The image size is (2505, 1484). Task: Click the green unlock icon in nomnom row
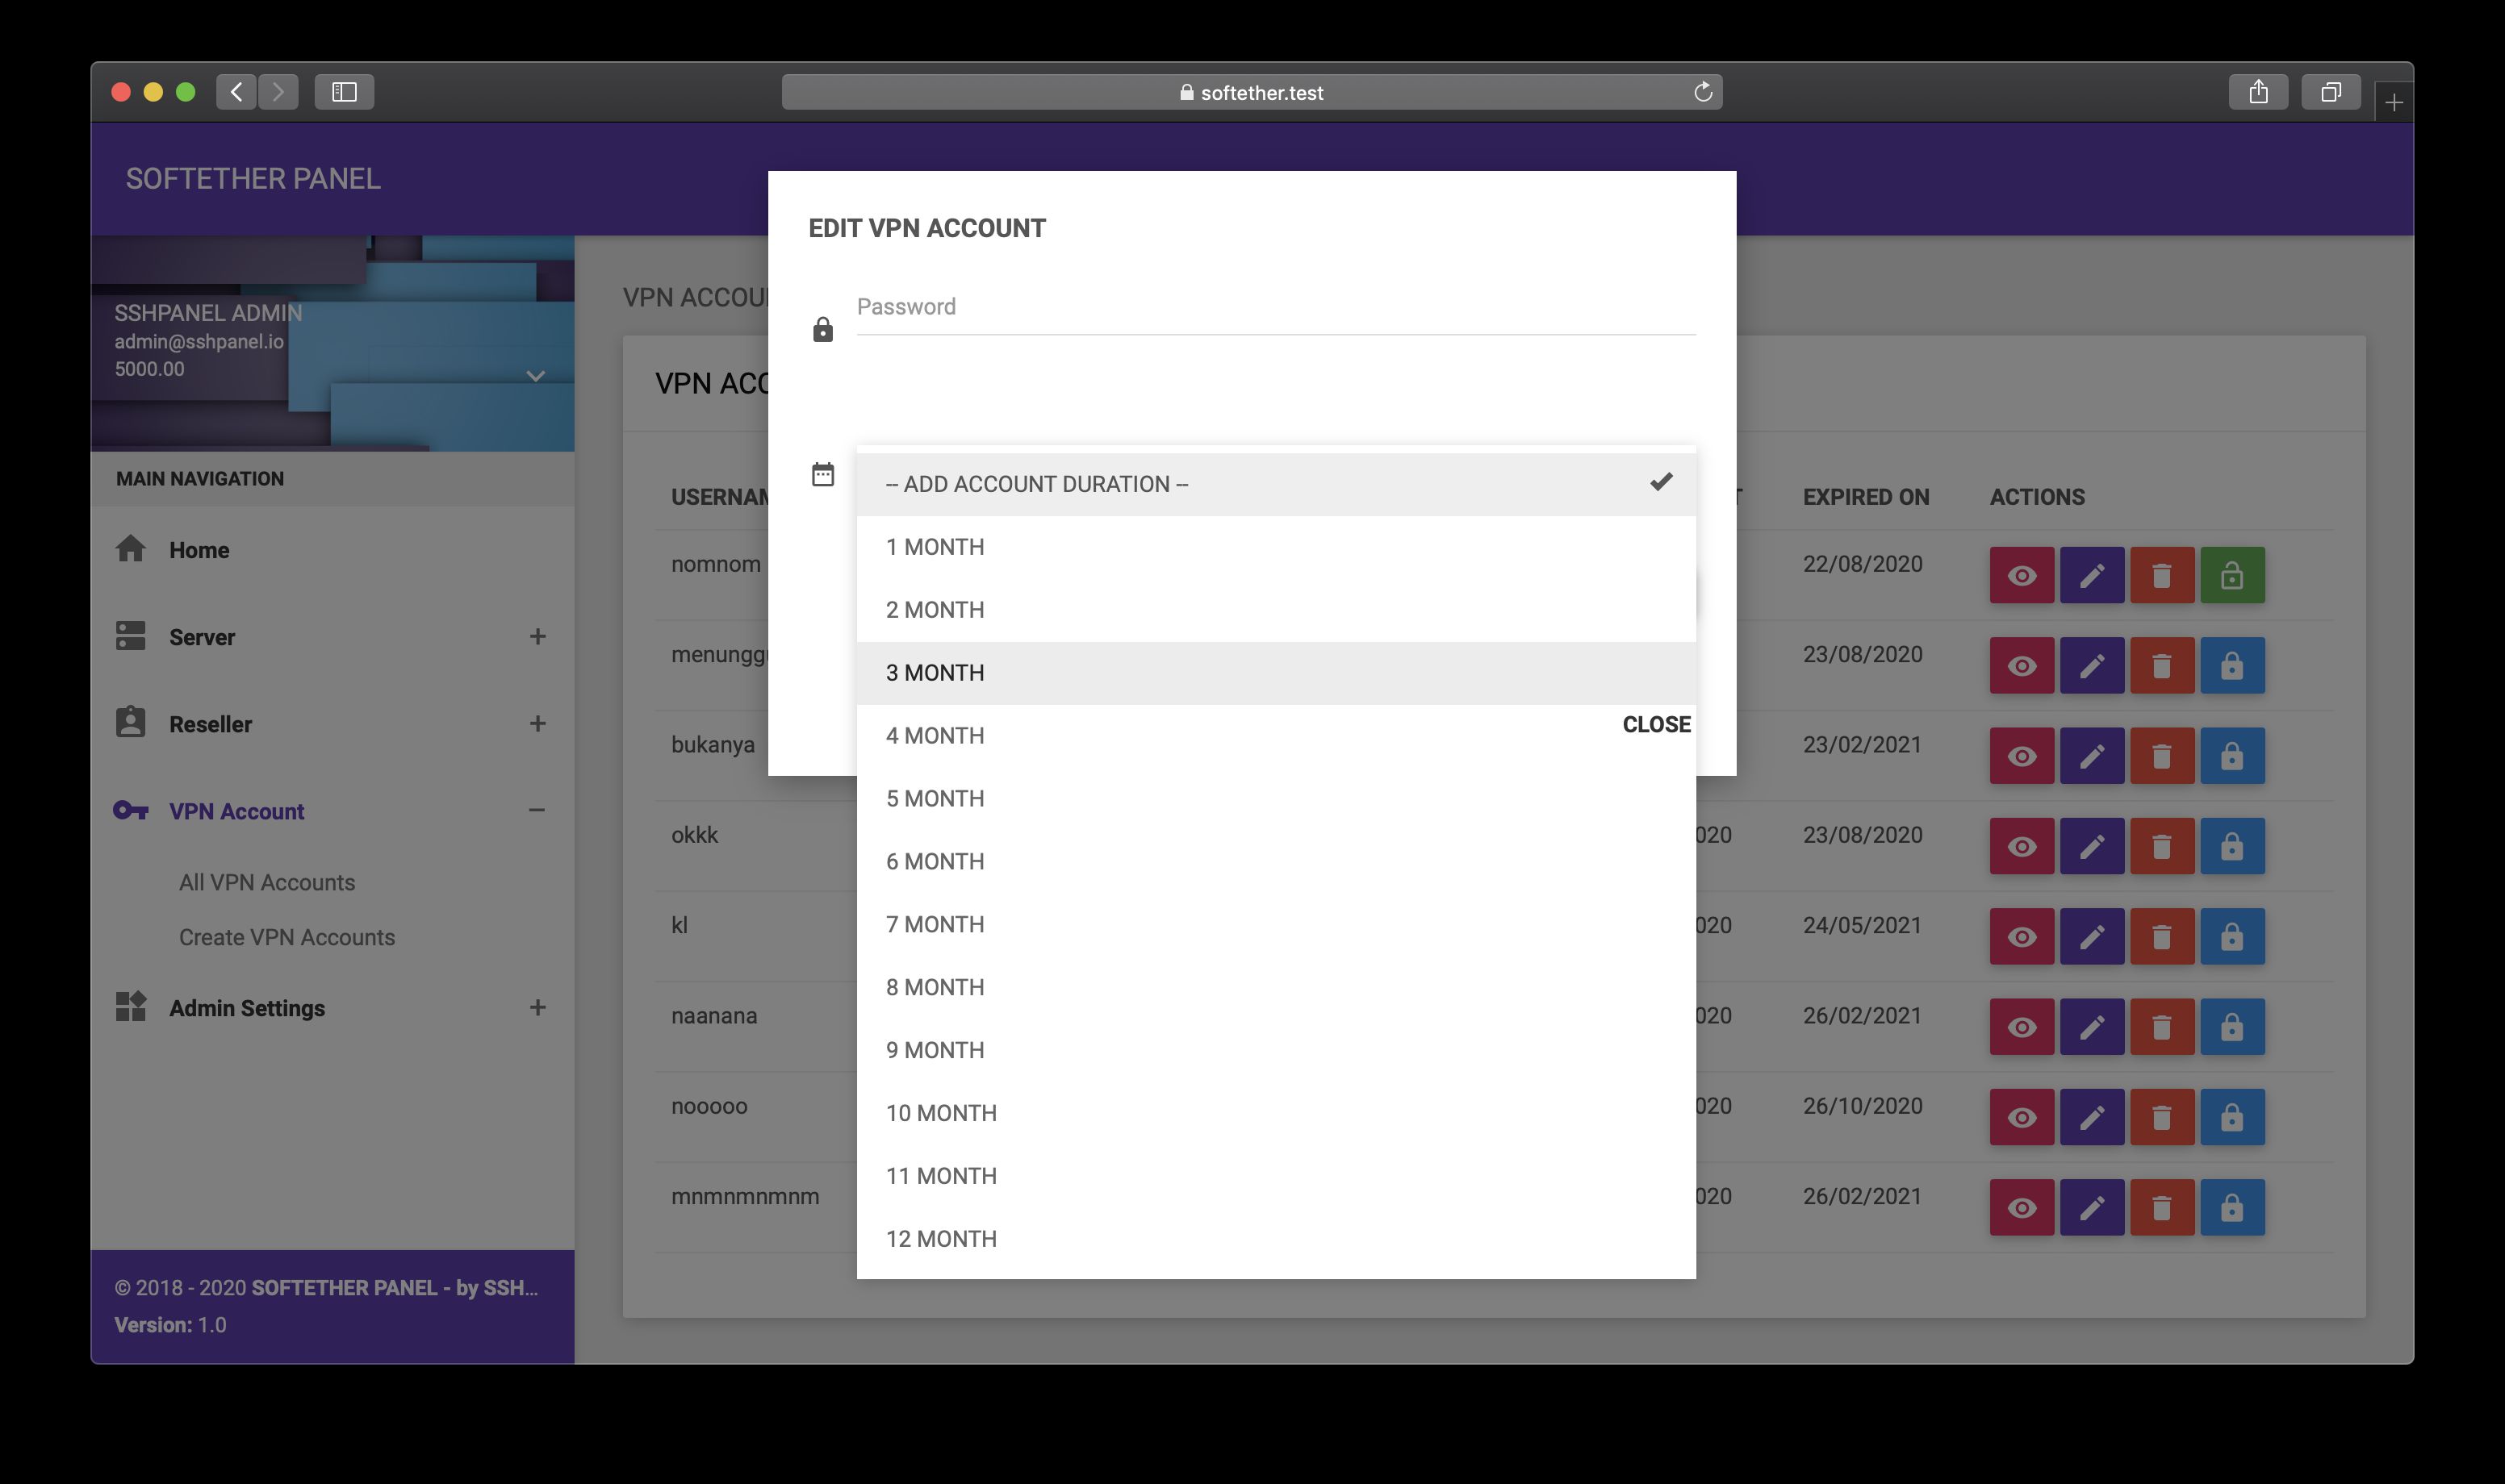point(2231,575)
